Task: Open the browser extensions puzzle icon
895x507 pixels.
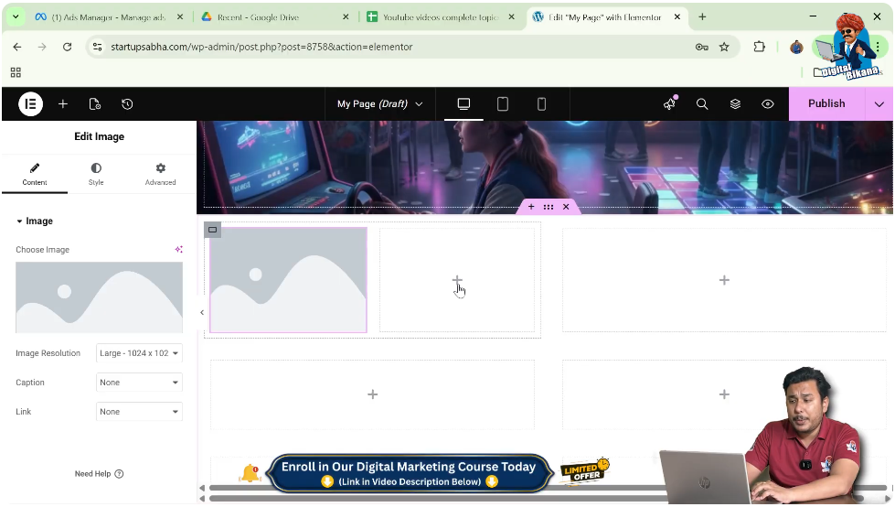Action: tap(759, 47)
